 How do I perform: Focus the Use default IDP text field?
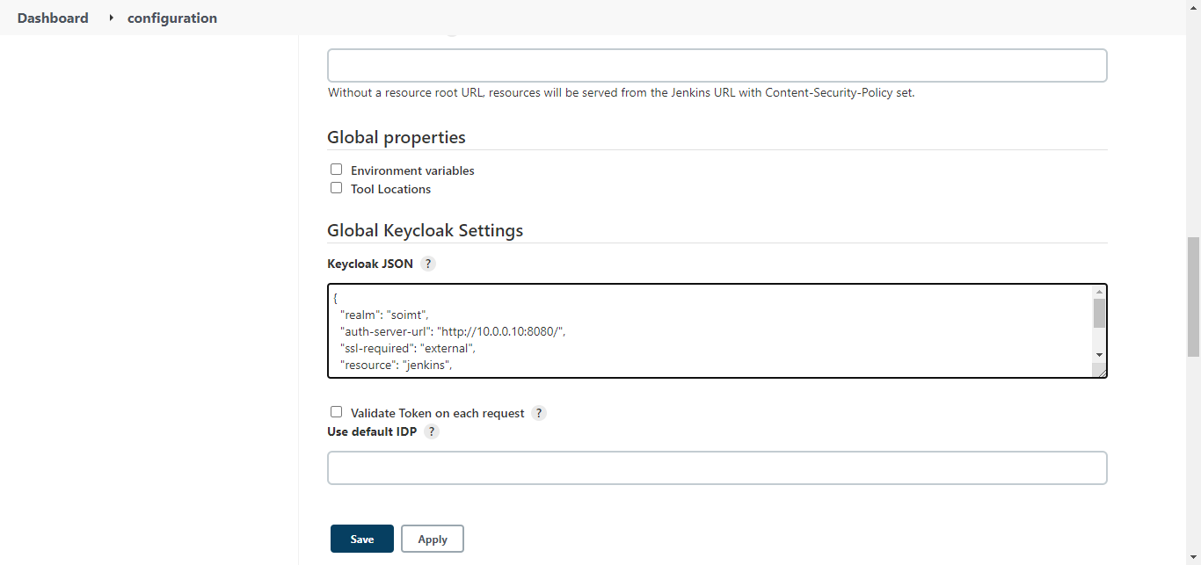tap(717, 468)
